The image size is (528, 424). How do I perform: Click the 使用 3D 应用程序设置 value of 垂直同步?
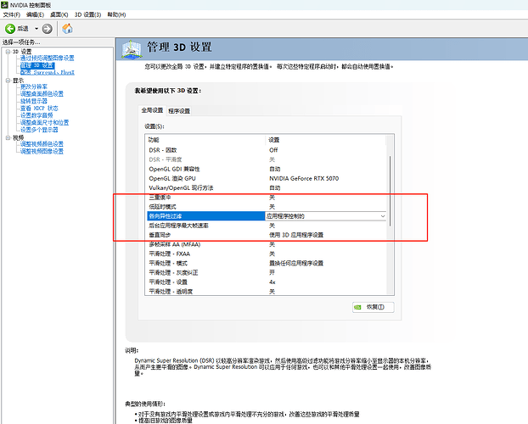pyautogui.click(x=296, y=235)
